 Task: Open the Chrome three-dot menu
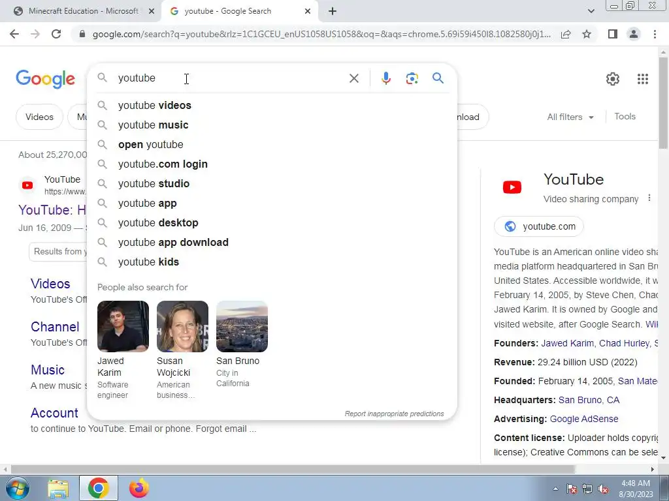(655, 34)
